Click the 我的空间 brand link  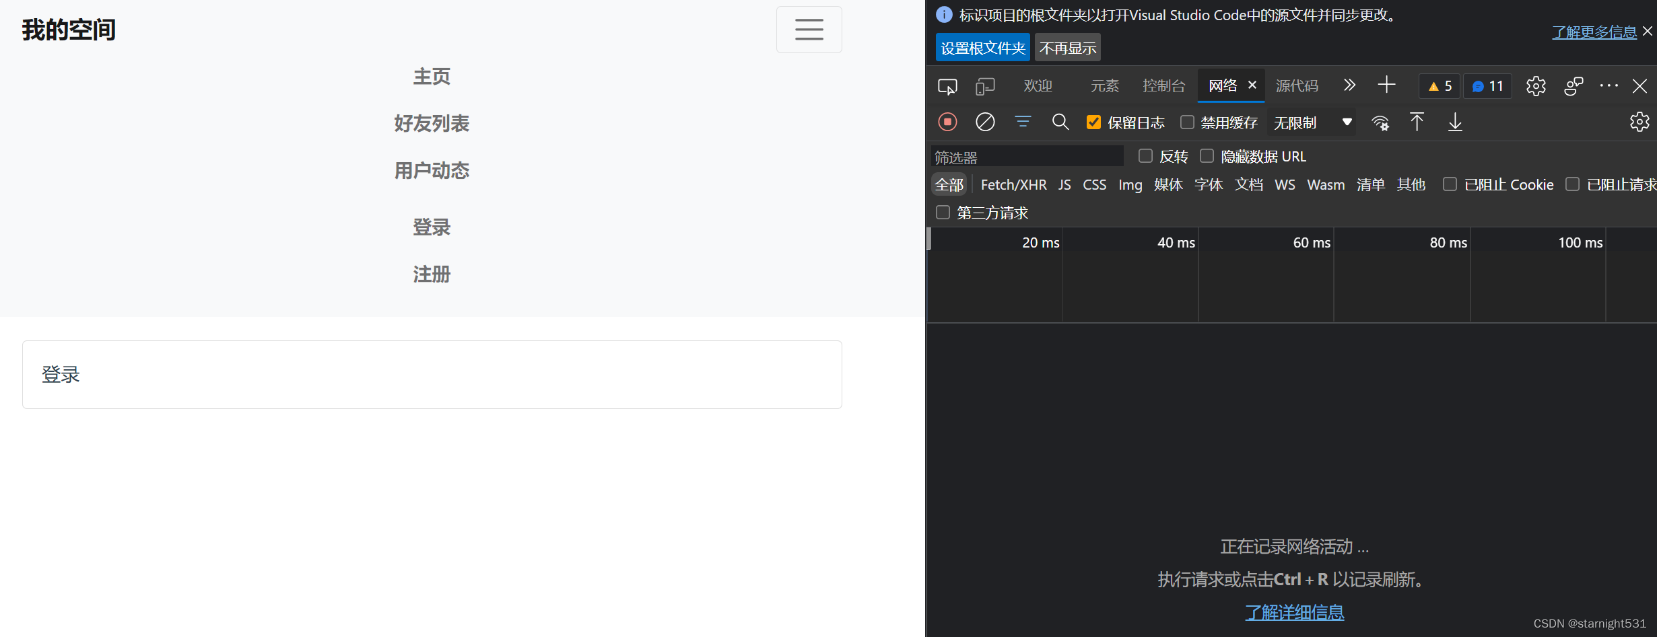pyautogui.click(x=69, y=30)
